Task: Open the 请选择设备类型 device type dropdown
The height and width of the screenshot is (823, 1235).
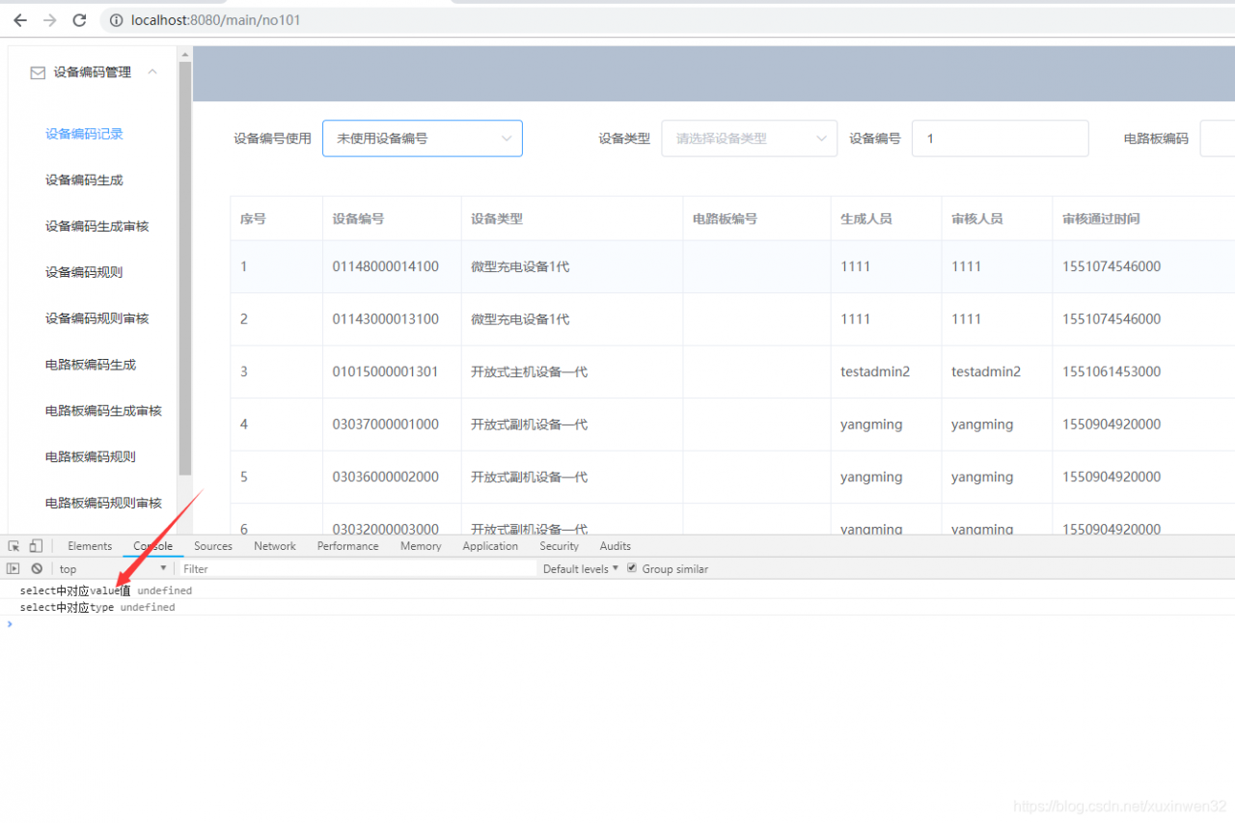Action: coord(749,138)
